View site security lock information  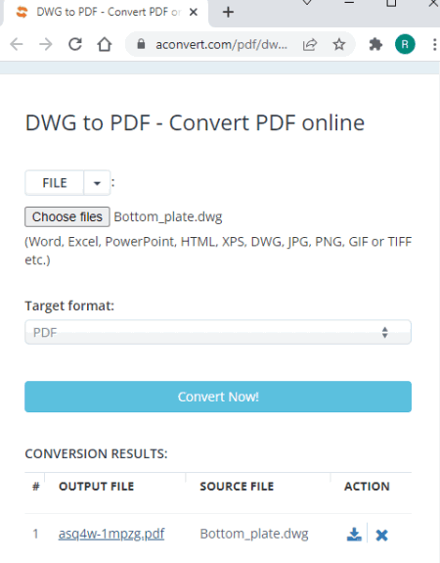click(x=141, y=44)
